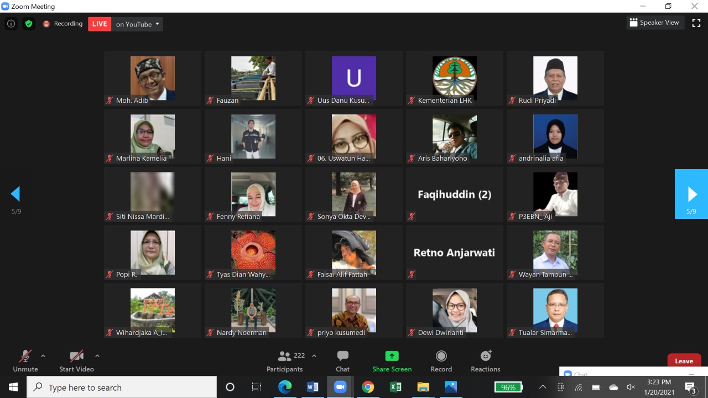Image resolution: width=708 pixels, height=398 pixels.
Task: Expand the Participants options caret
Action: pos(314,356)
